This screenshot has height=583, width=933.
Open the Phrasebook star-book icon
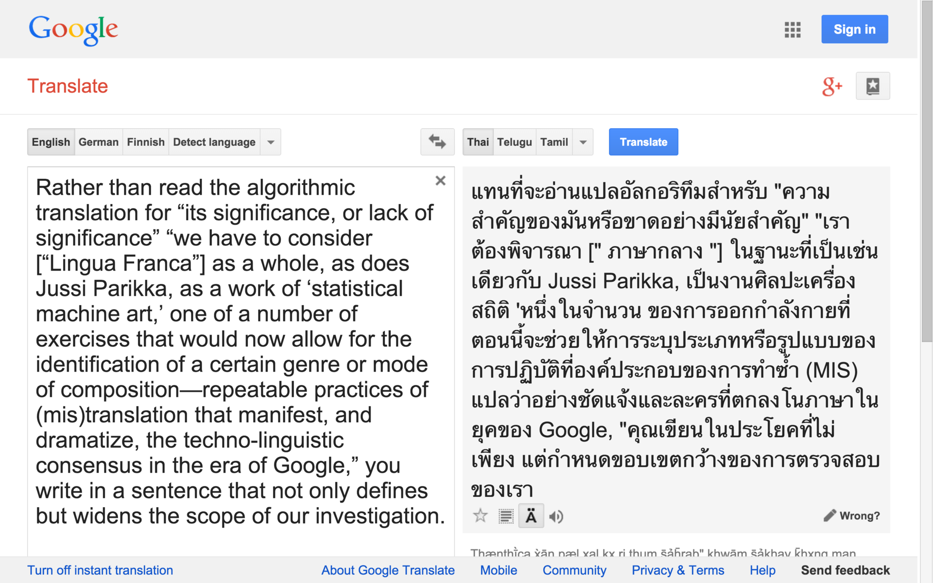(x=872, y=86)
